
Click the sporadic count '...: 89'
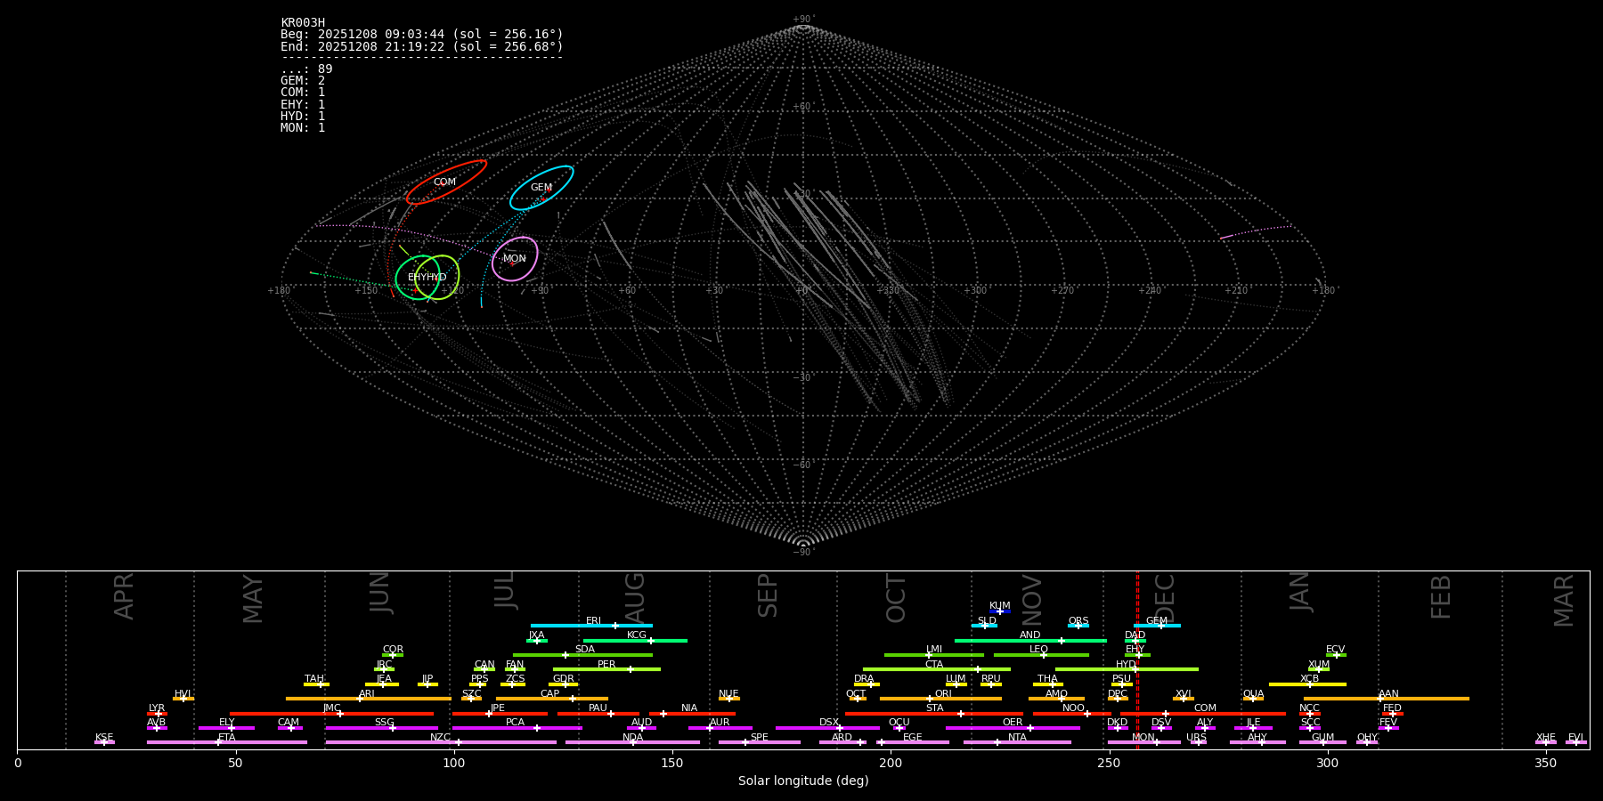[306, 69]
